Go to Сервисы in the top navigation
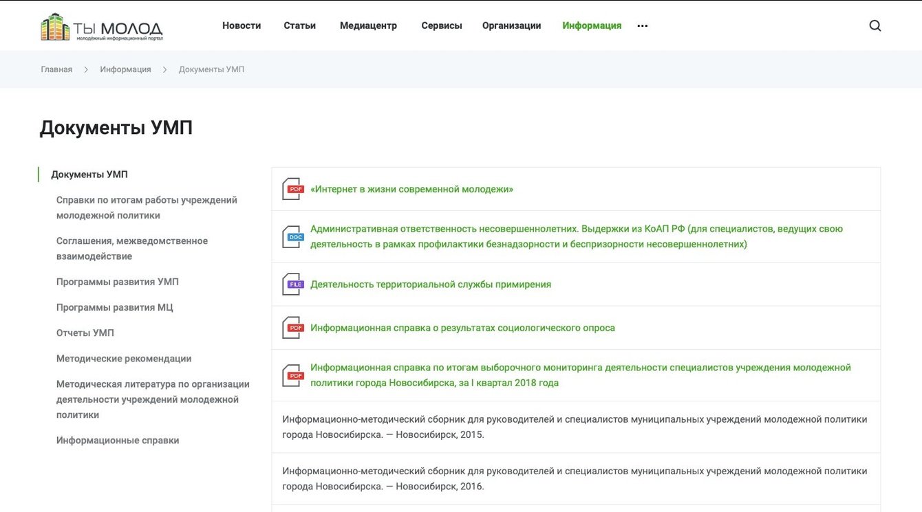 442,26
